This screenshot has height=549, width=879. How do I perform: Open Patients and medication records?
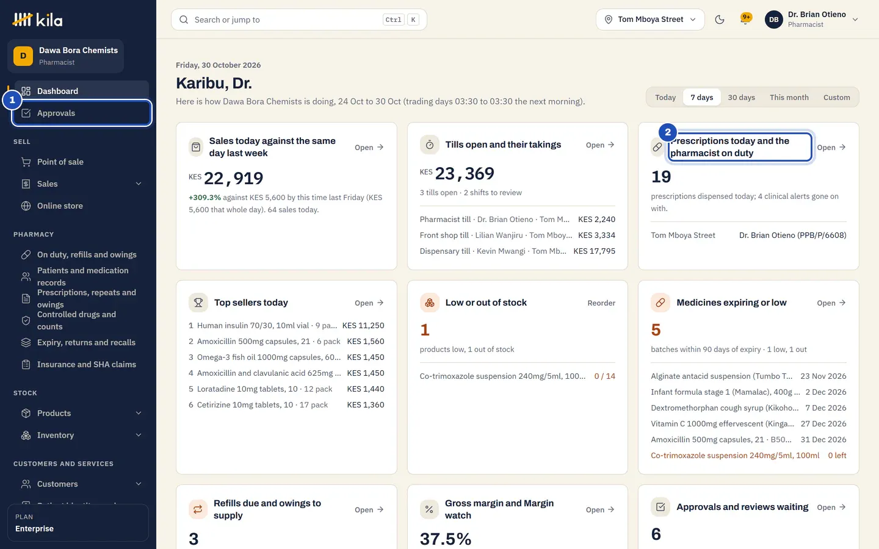pos(82,276)
